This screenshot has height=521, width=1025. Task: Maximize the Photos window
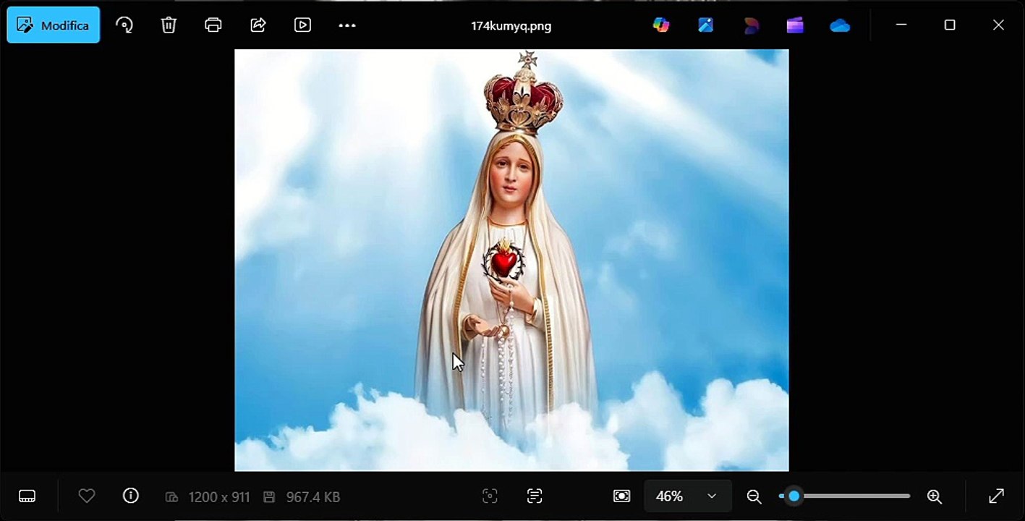tap(950, 25)
